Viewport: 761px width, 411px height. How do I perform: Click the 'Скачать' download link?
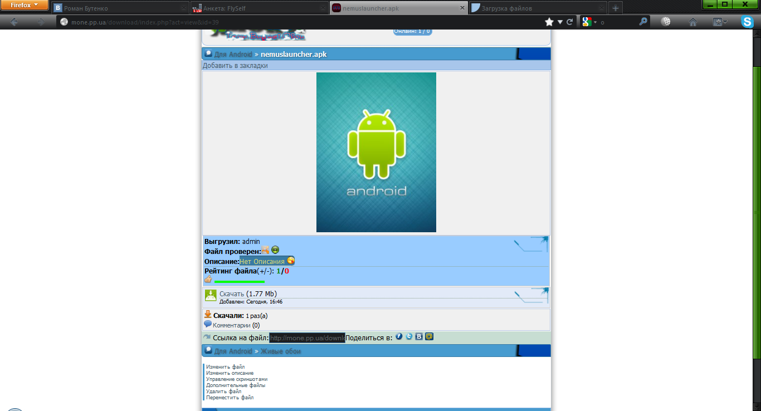tap(232, 293)
